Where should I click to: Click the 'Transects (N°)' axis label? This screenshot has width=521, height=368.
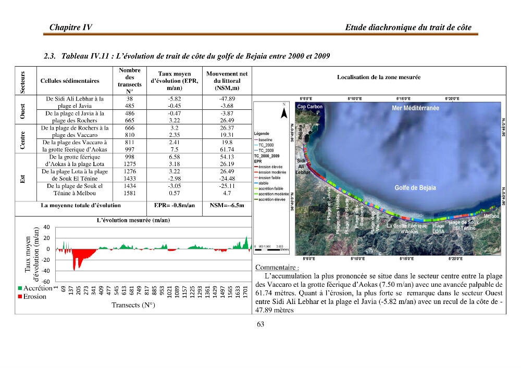tap(133, 305)
